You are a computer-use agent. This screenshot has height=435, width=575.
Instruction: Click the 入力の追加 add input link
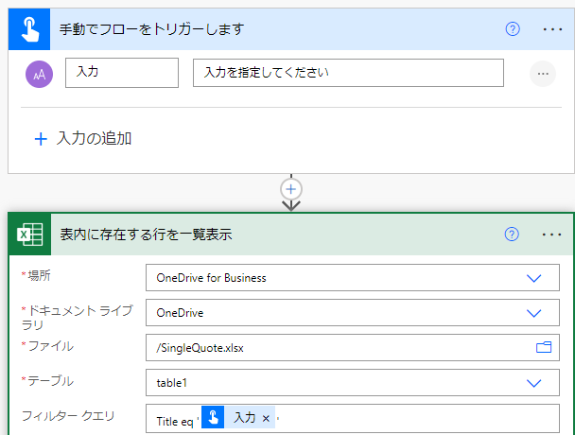[x=94, y=139]
